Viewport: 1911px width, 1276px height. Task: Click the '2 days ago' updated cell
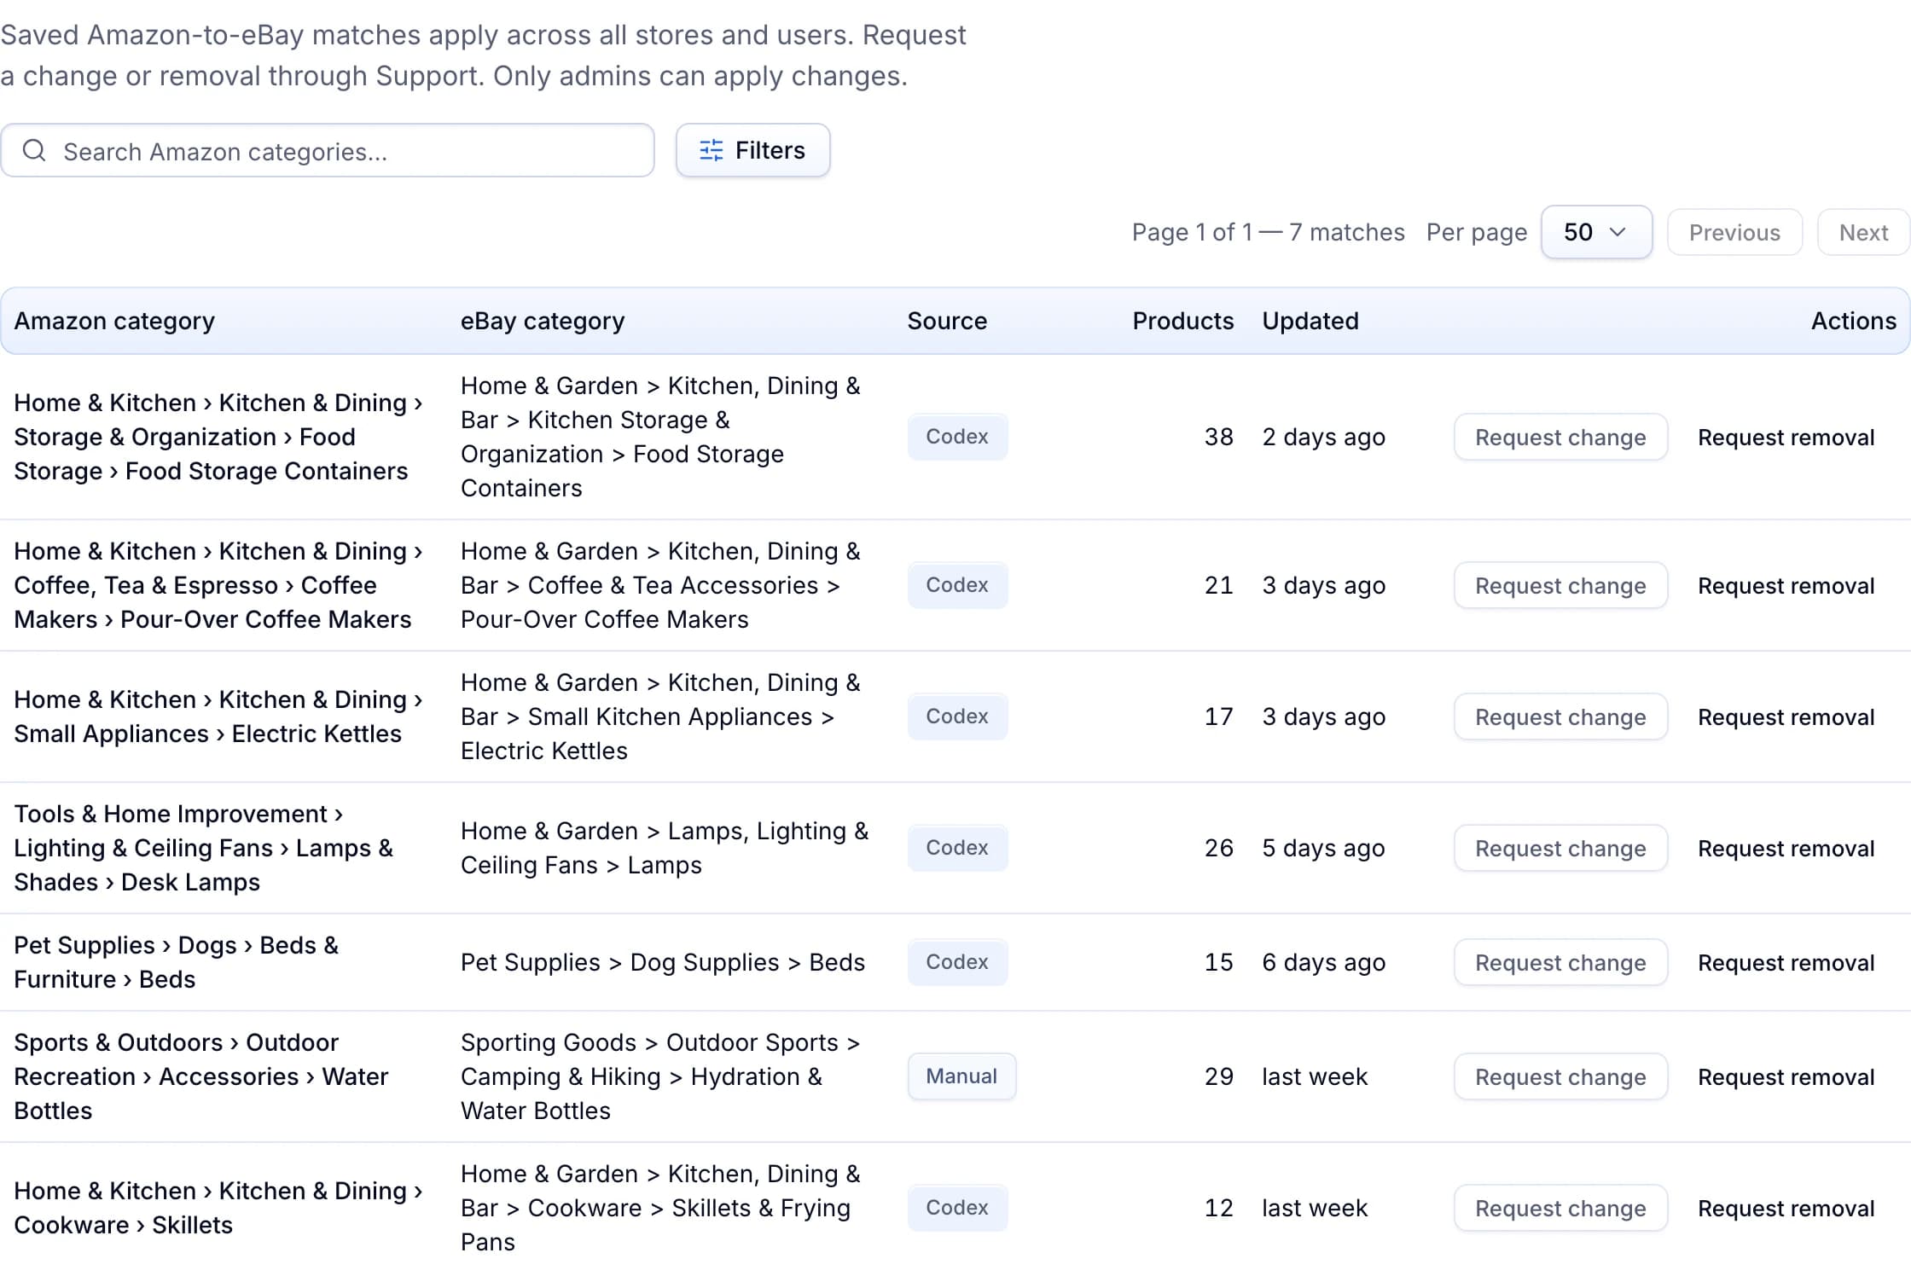point(1323,437)
